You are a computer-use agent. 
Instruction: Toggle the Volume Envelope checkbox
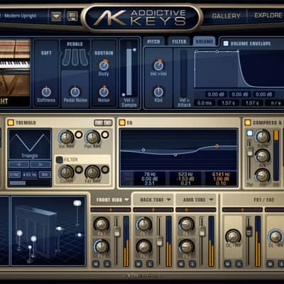(226, 43)
